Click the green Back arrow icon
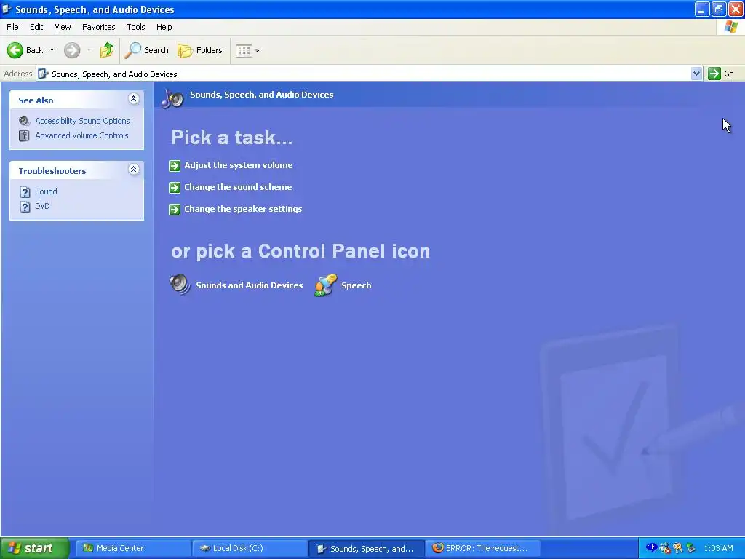 click(15, 50)
